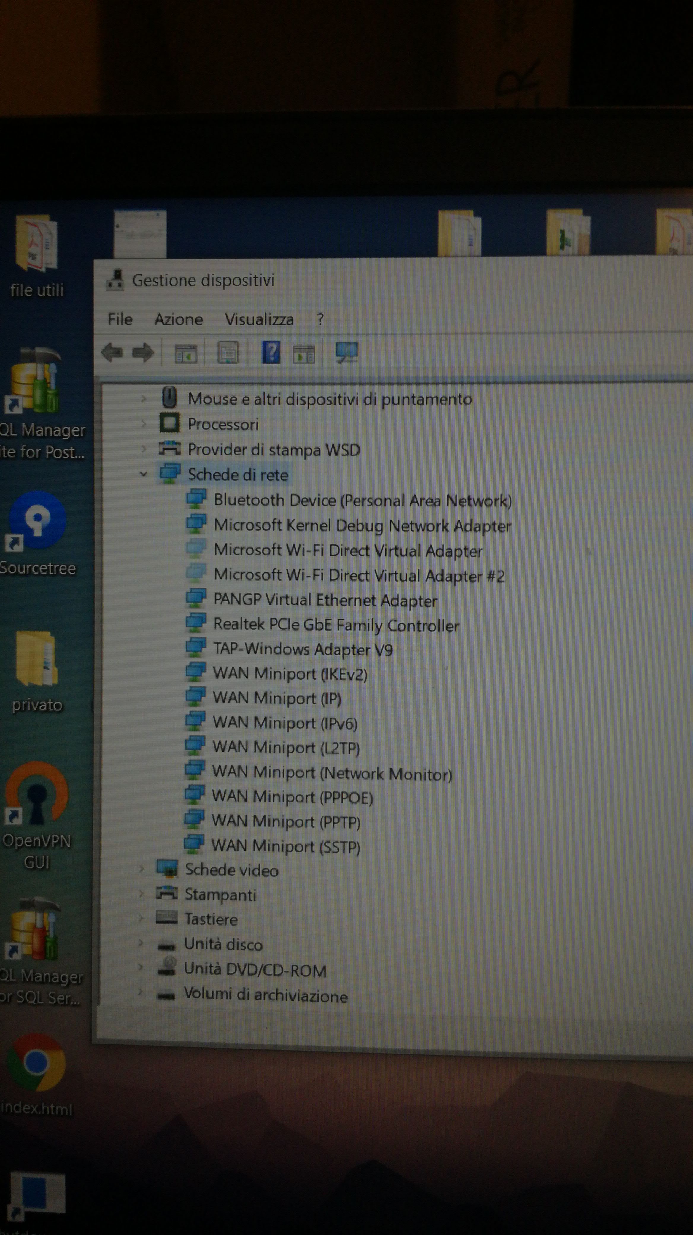Click the index.html Chrome desktop icon
This screenshot has width=693, height=1235.
36,1075
